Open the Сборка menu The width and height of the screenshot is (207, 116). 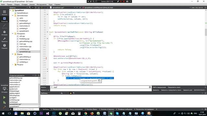pos(17,5)
